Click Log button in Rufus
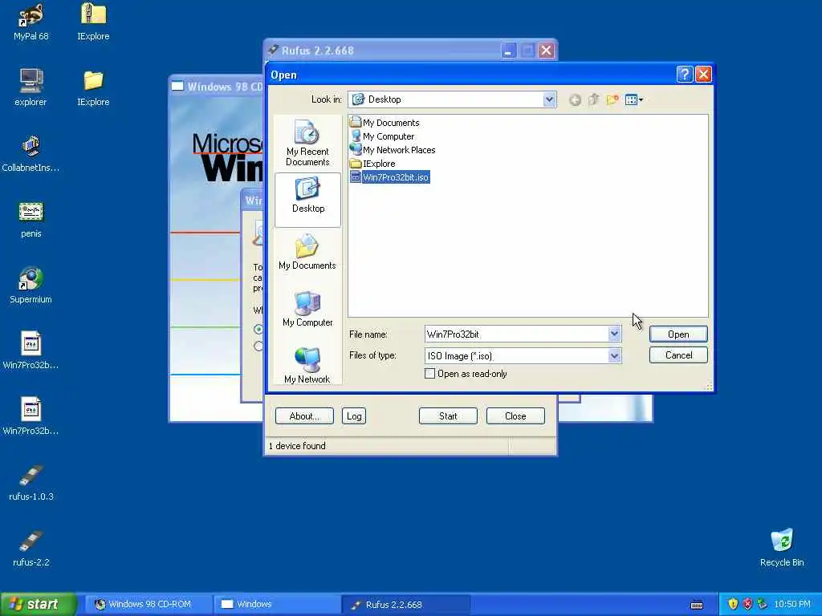822x616 pixels. [354, 416]
